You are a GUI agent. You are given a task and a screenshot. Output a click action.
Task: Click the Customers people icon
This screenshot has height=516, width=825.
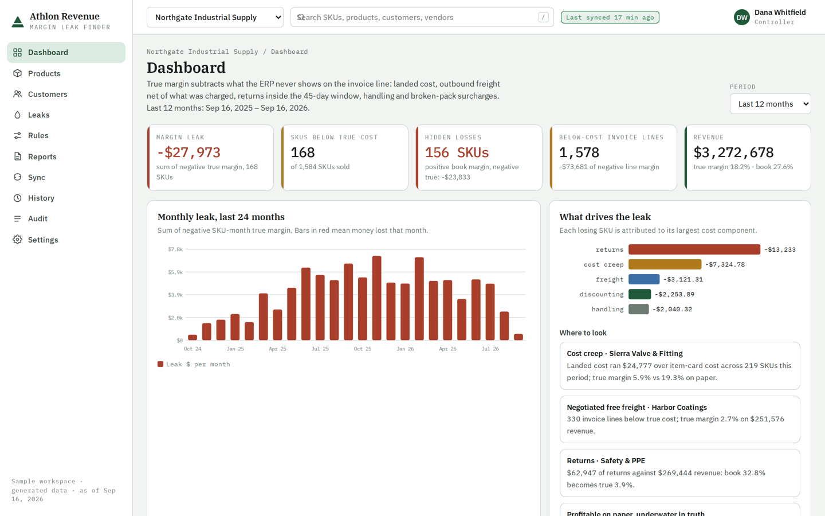(18, 94)
